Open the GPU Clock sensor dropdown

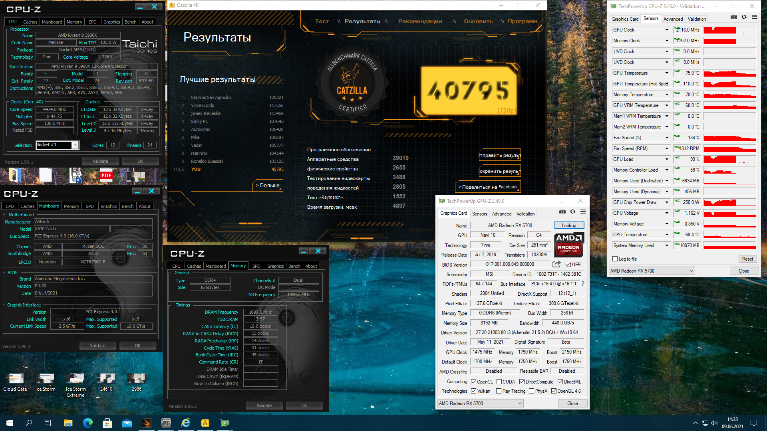click(667, 30)
